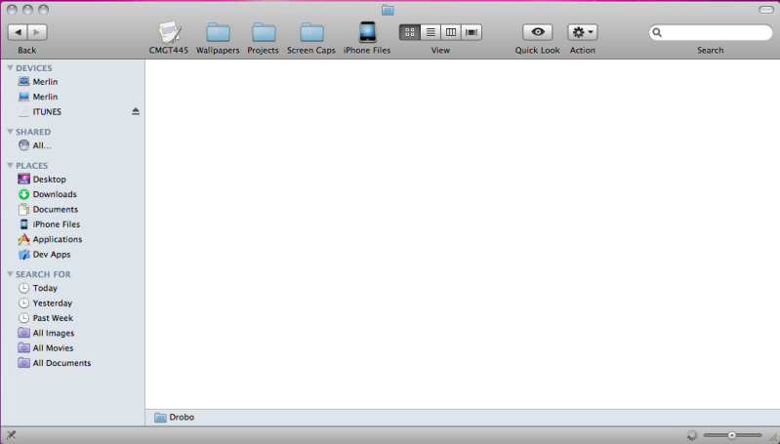Click the All Documents purple folder icon
The height and width of the screenshot is (444, 780).
pos(23,362)
